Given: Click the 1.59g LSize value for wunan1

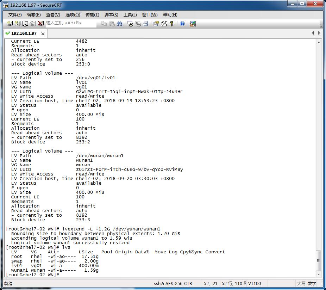Looking at the screenshot, I should pos(91,270).
